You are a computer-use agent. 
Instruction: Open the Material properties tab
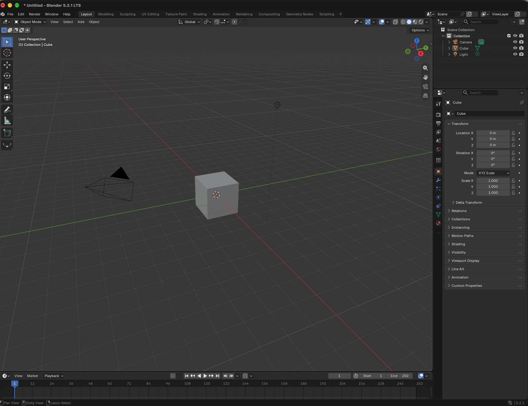[438, 223]
